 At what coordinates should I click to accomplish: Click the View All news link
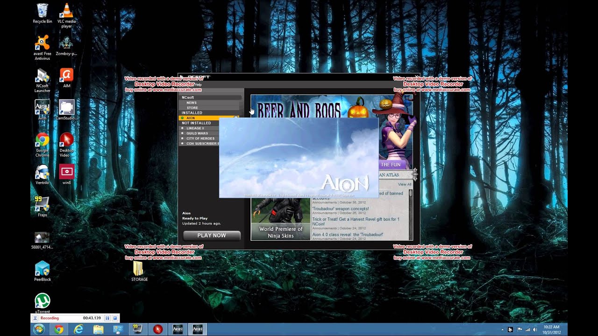405,184
